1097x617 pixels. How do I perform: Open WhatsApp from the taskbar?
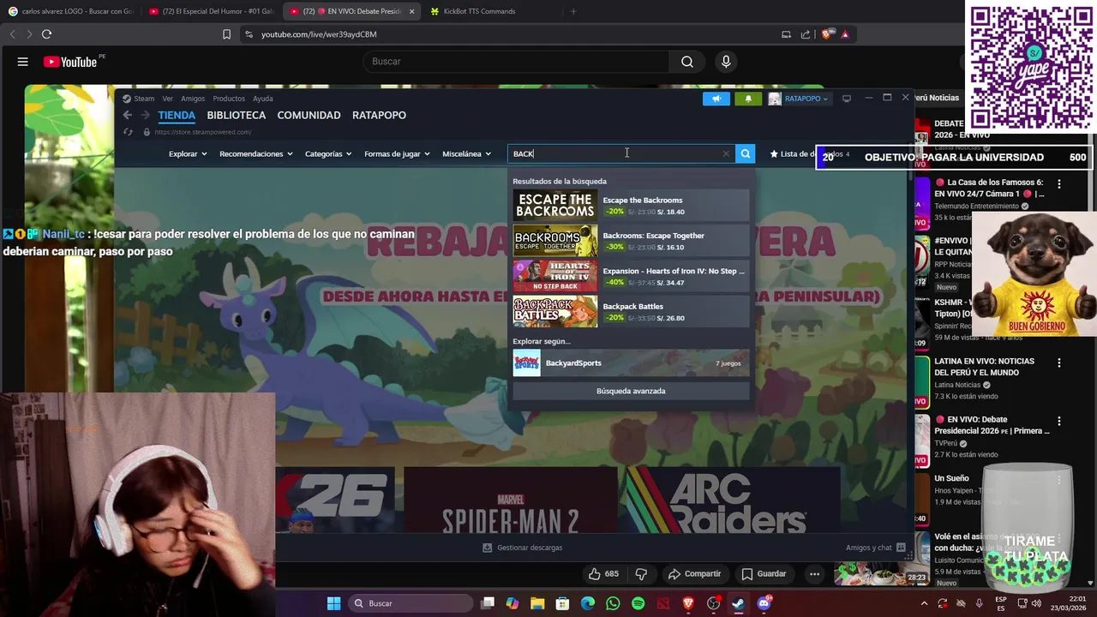pos(613,603)
